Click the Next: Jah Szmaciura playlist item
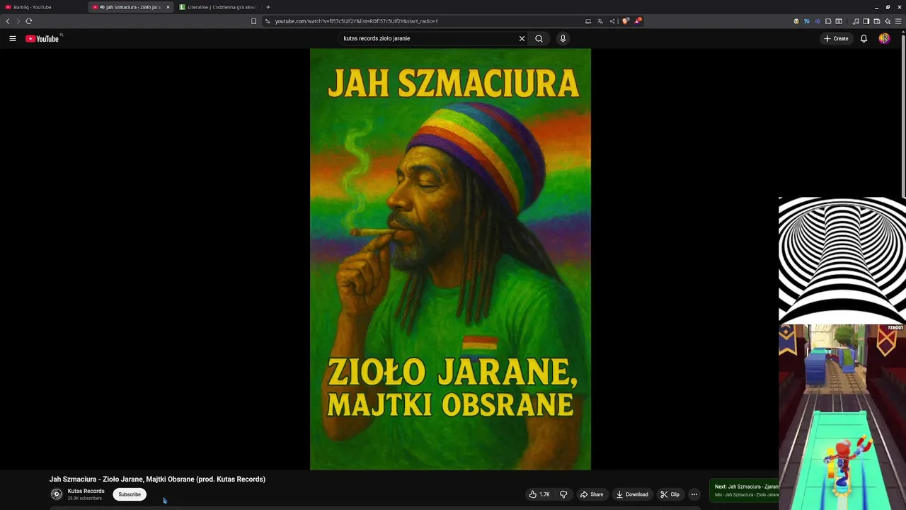 pos(745,490)
